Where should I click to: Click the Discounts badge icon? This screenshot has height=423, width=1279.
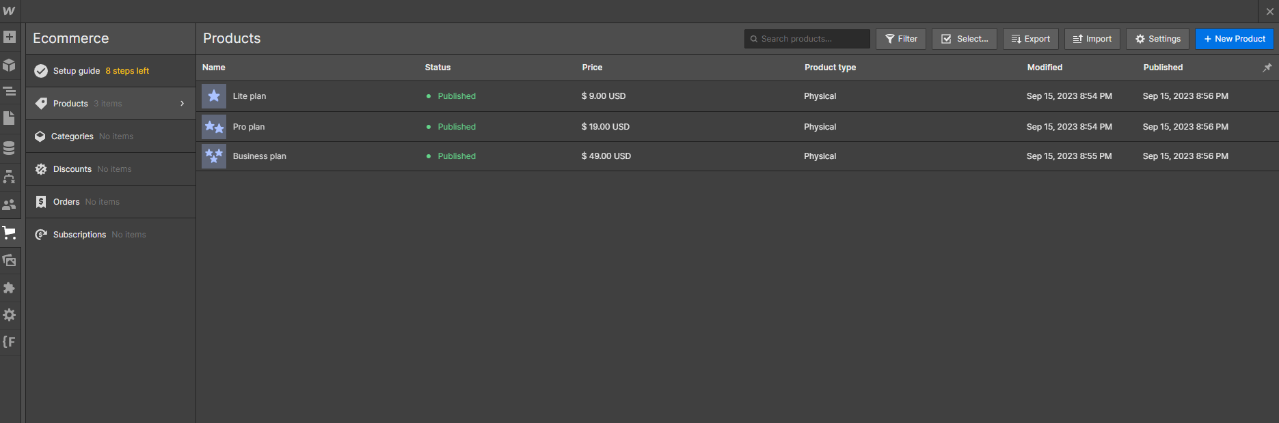point(41,169)
